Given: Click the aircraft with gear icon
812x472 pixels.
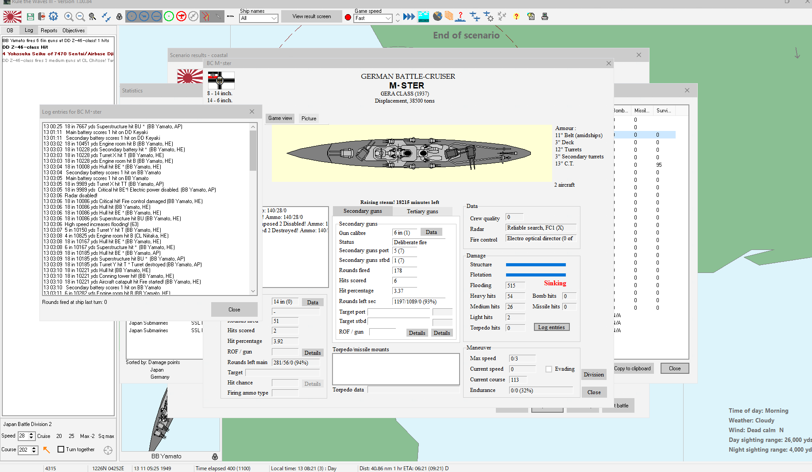Looking at the screenshot, I should [488, 17].
